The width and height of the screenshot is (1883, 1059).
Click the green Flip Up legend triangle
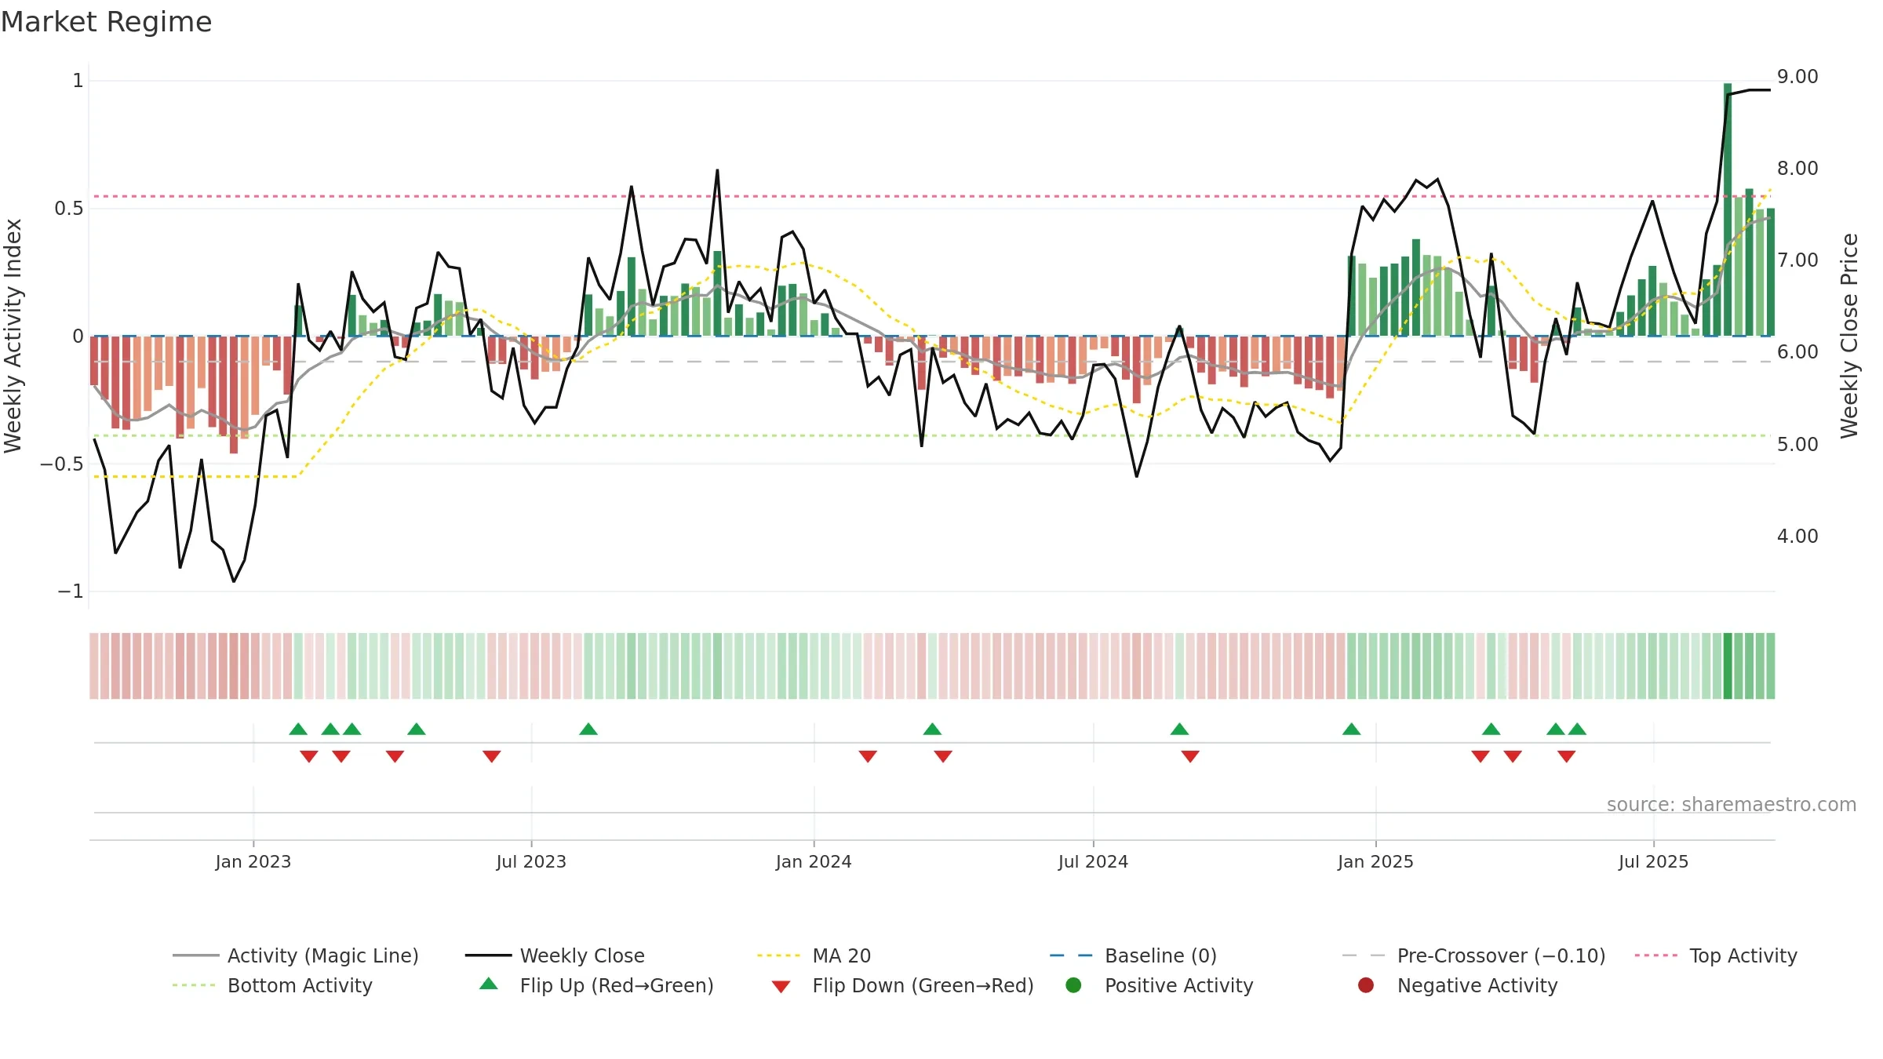489,984
